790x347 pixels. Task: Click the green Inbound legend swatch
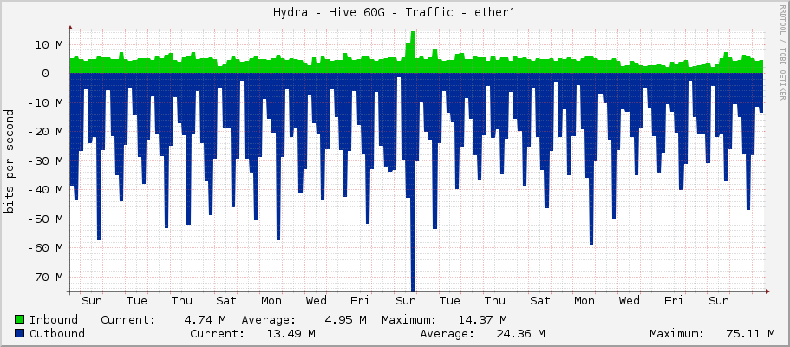tap(20, 319)
